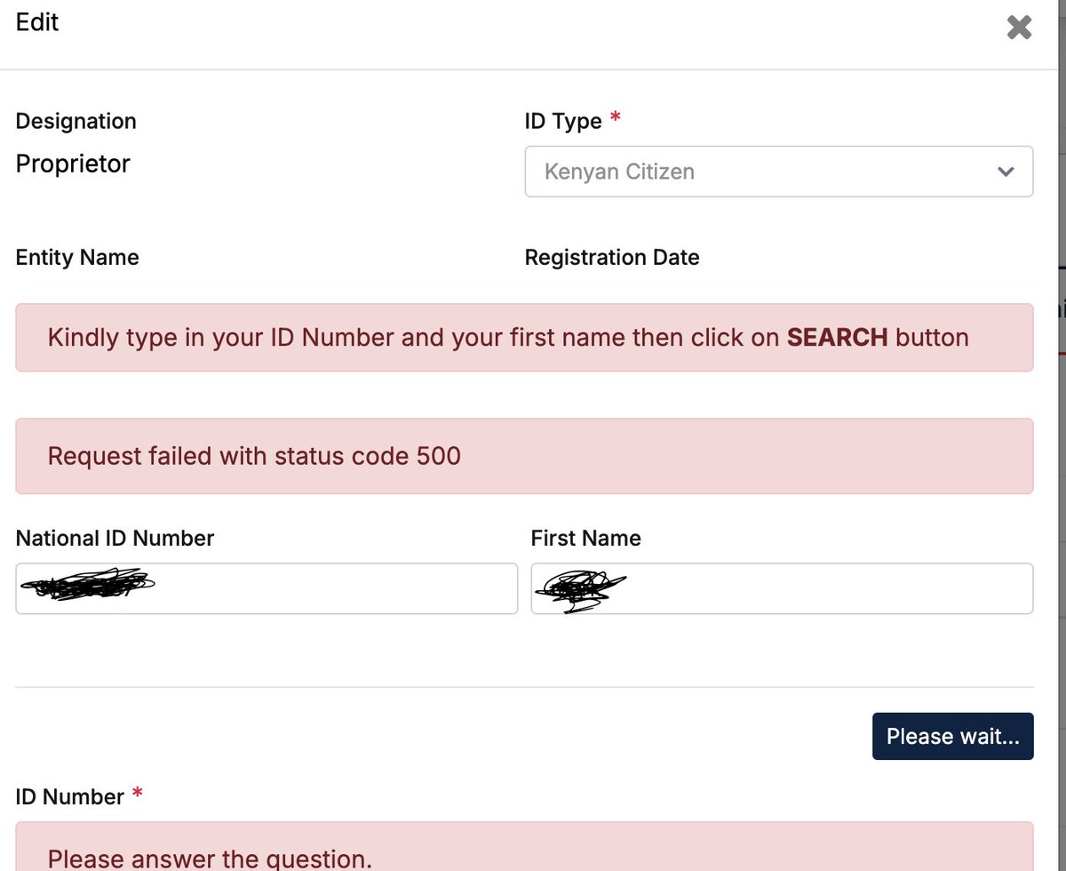Open the ID Type dropdown

[779, 172]
